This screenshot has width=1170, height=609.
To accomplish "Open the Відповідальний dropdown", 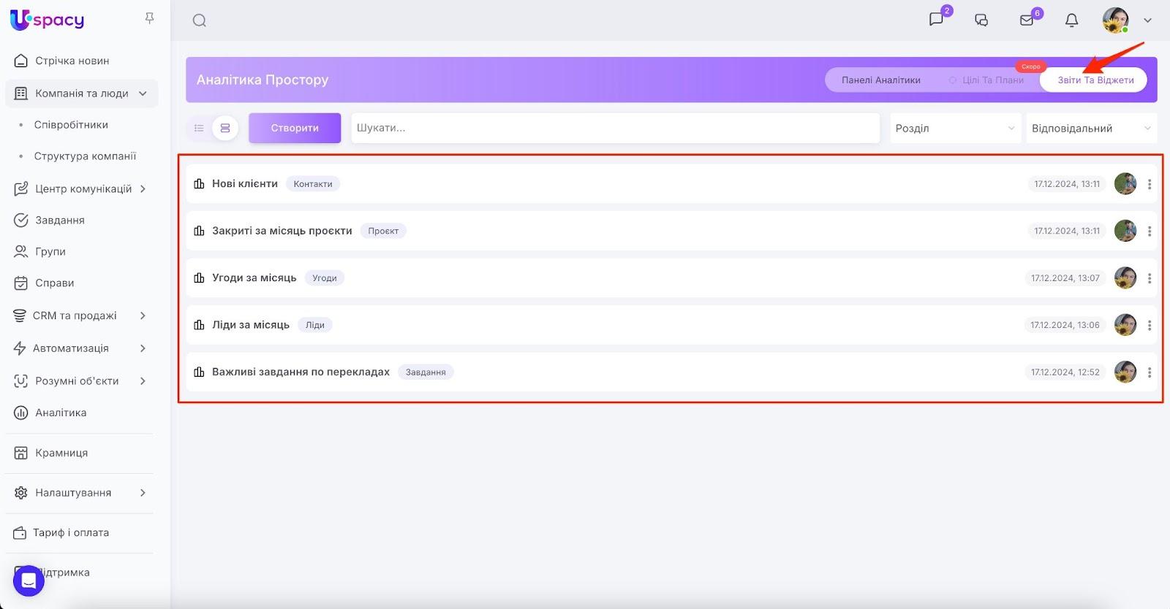I will (x=1091, y=128).
